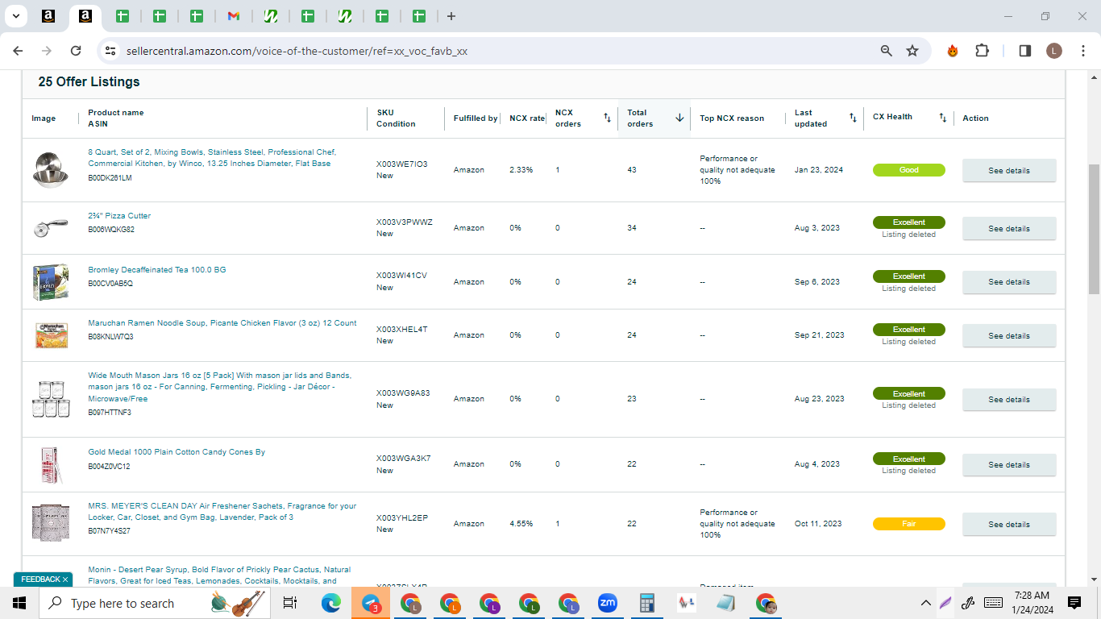Open the Chrome profile avatar

[1054, 51]
